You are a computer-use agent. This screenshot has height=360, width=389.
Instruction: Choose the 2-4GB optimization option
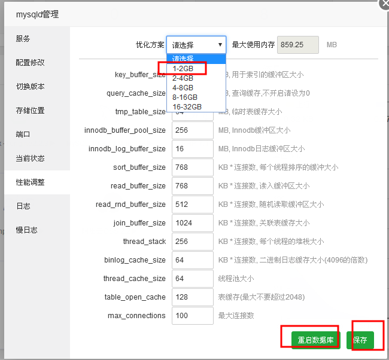[x=196, y=78]
